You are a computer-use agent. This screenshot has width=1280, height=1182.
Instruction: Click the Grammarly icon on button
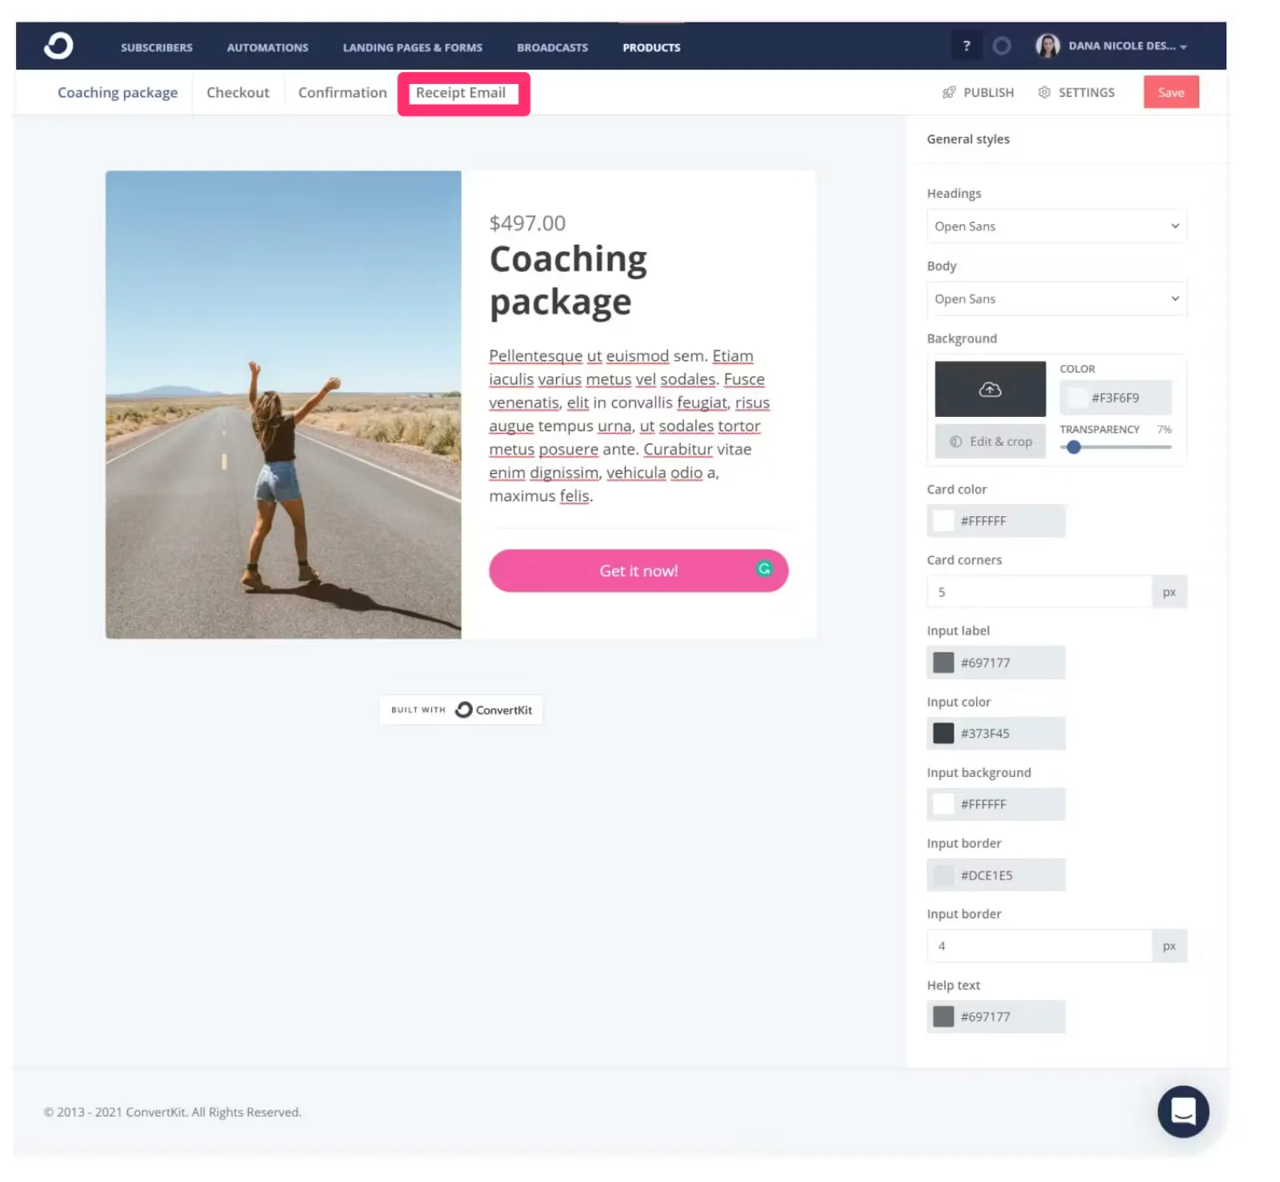point(764,568)
